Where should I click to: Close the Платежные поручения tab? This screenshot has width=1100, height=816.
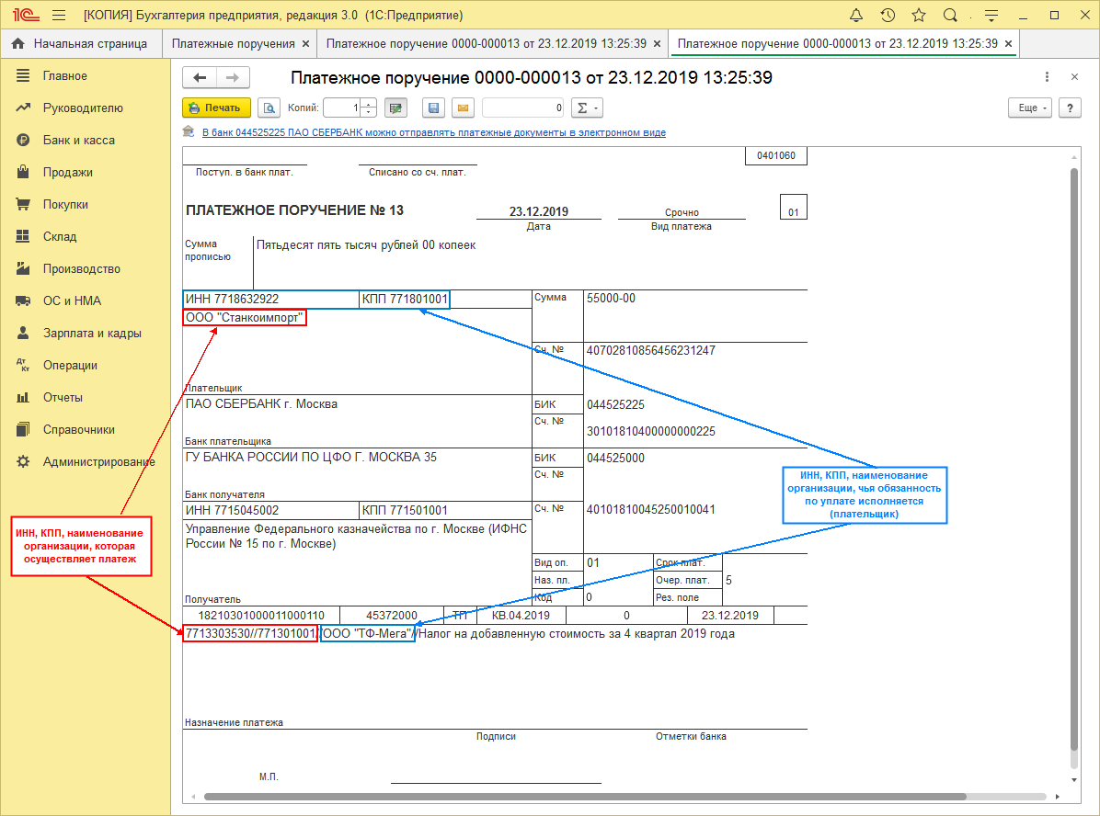306,43
